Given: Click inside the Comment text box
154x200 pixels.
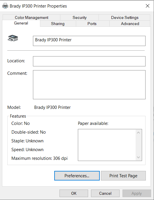Looking at the screenshot, I should tap(89, 84).
